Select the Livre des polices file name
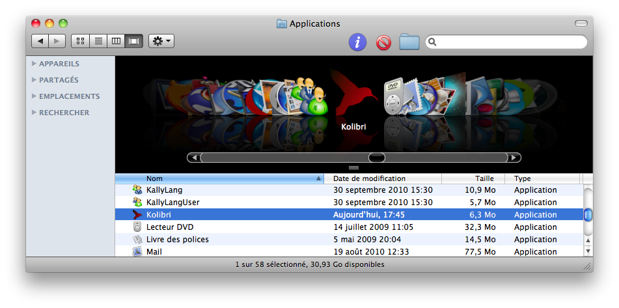This screenshot has height=308, width=619. (x=177, y=239)
